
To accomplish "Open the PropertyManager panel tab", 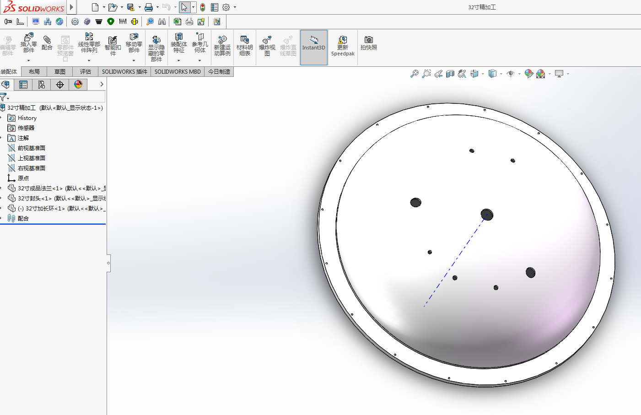I will point(23,85).
